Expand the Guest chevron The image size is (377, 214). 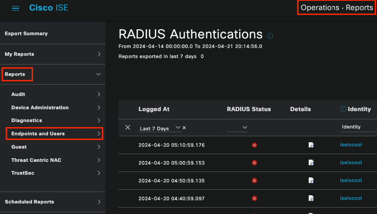pos(99,147)
